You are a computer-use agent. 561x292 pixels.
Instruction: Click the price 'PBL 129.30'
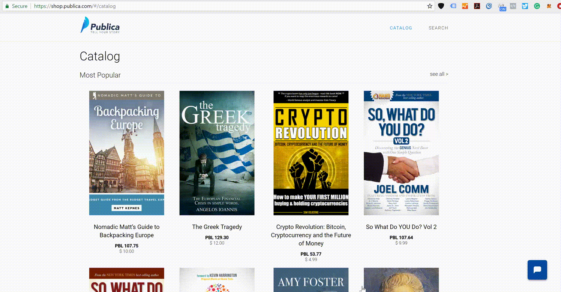(x=217, y=238)
